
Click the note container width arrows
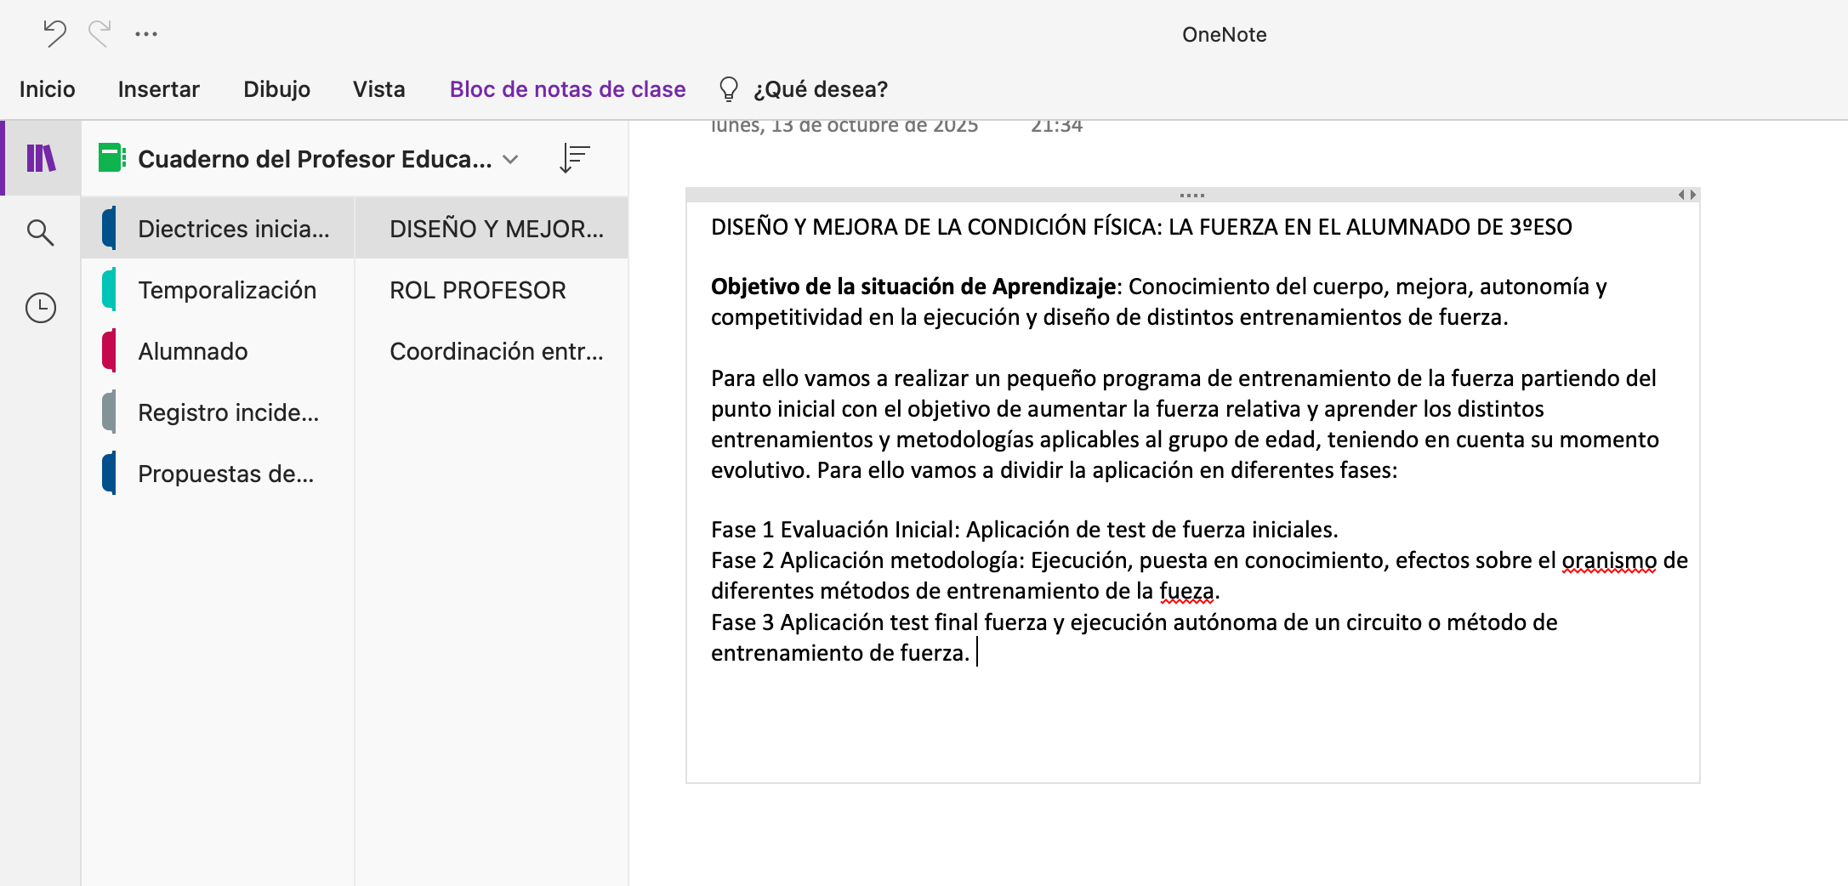pos(1686,195)
